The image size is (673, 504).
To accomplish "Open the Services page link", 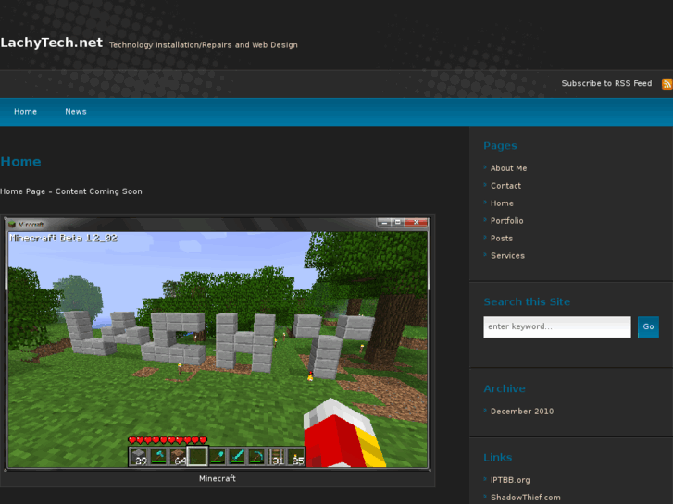I will [507, 256].
